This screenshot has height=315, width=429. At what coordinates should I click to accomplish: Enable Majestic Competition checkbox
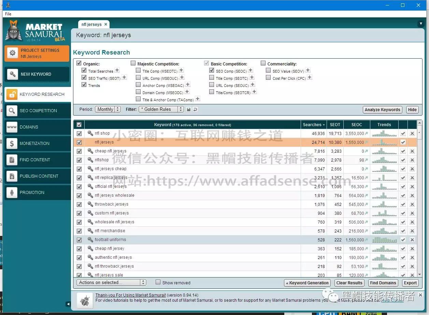click(x=133, y=63)
